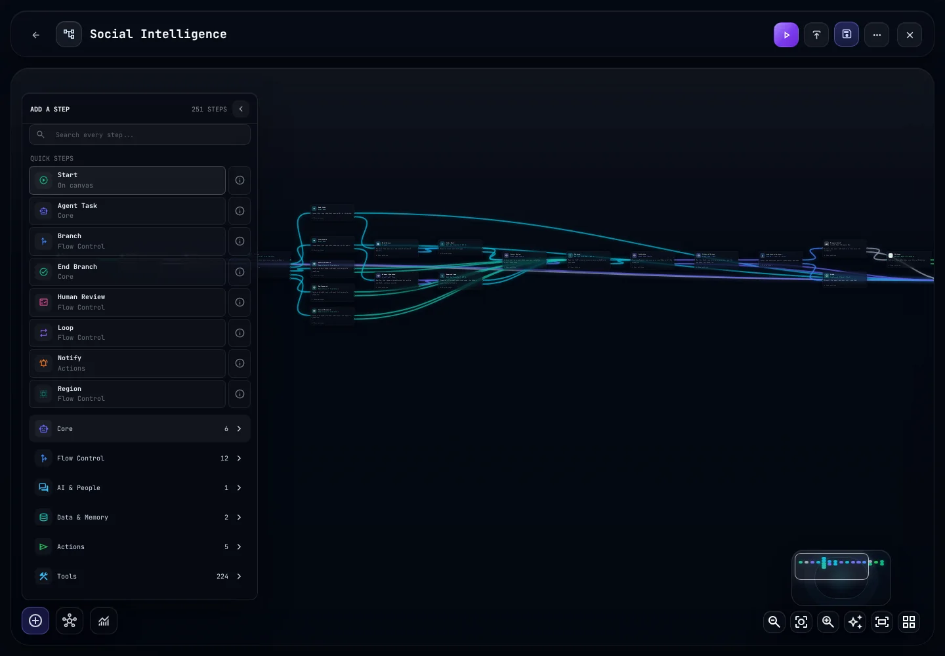This screenshot has width=945, height=656.
Task: Collapse the Add a Step panel
Action: click(x=241, y=109)
